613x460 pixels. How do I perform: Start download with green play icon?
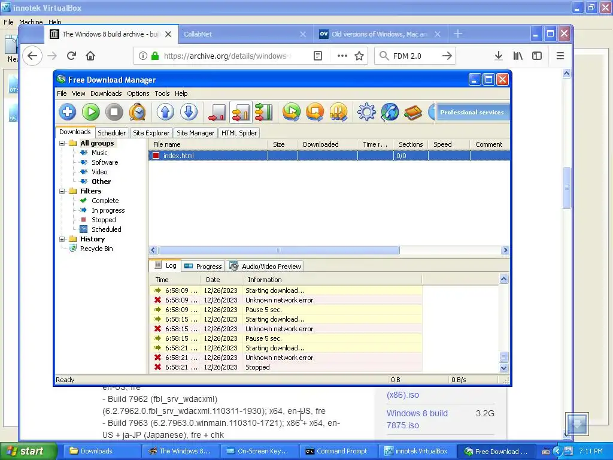click(x=91, y=112)
